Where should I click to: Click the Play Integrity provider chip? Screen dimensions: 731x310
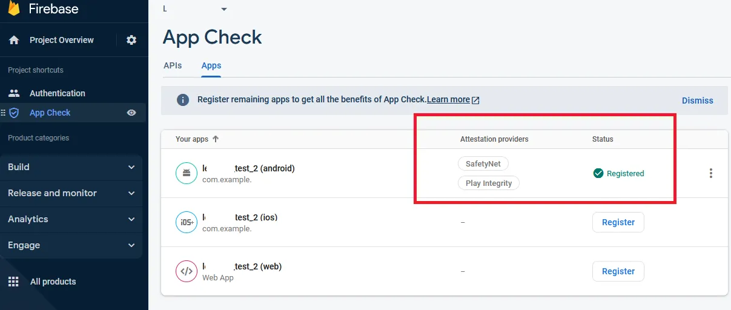point(489,183)
